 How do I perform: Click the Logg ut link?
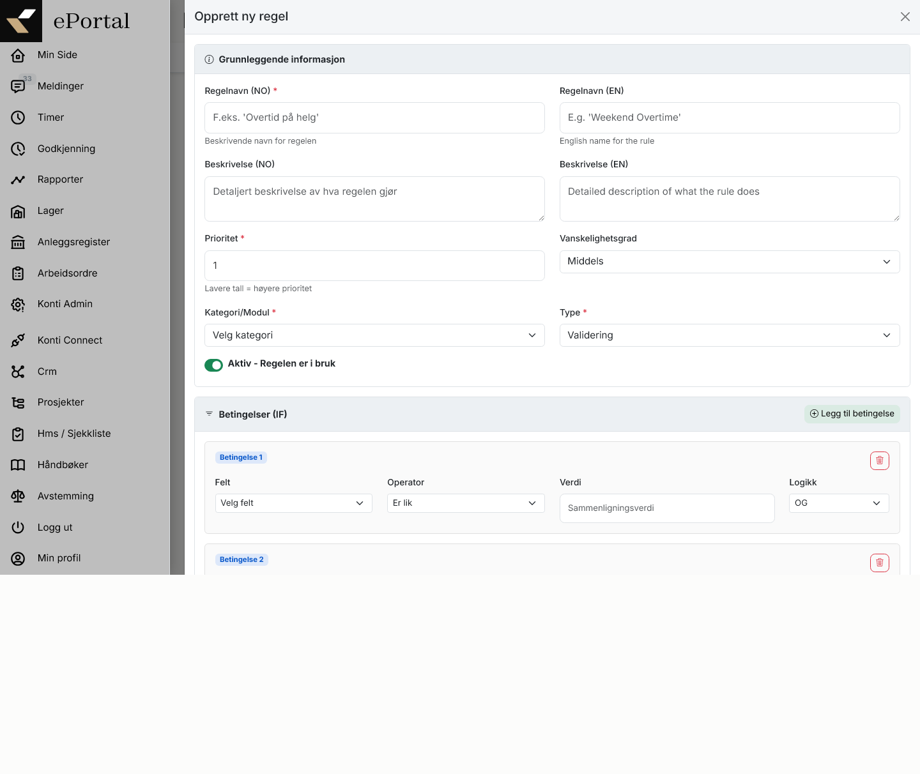[55, 527]
